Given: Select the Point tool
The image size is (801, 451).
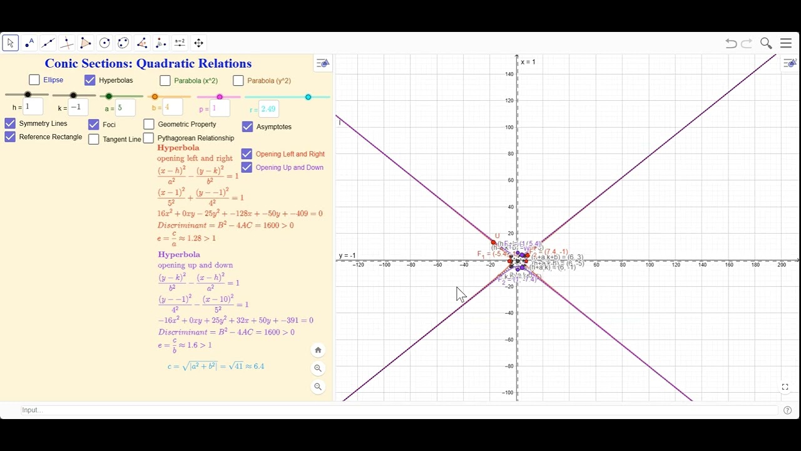Looking at the screenshot, I should pos(29,43).
